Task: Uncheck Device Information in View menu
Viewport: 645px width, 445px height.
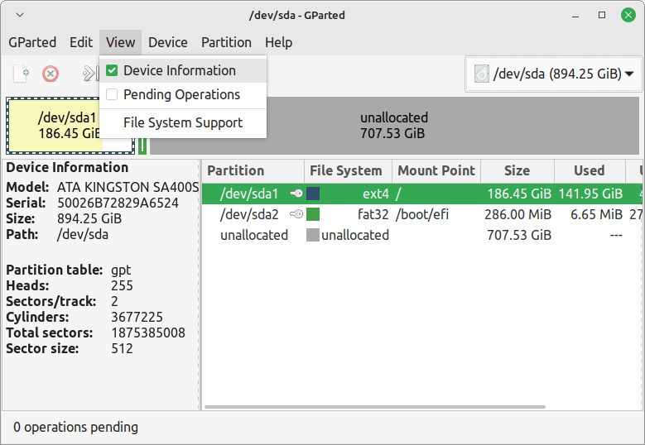Action: (x=112, y=70)
